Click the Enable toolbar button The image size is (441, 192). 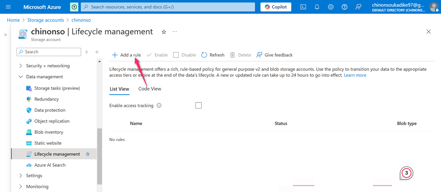pyautogui.click(x=157, y=55)
